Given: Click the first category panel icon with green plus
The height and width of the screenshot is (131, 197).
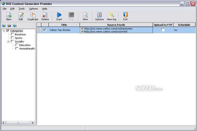Looking at the screenshot, I should 4,26.
